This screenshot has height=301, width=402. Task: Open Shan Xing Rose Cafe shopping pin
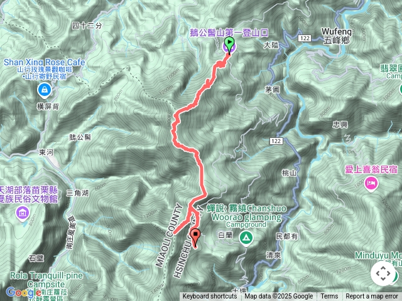45,90
